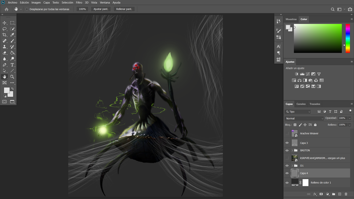The width and height of the screenshot is (354, 199).
Task: Open the Capa menu
Action: 47,2
